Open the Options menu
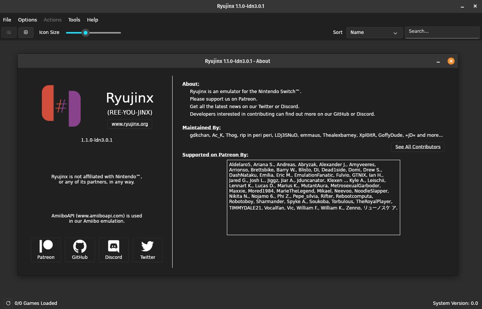This screenshot has width=482, height=309. point(28,20)
